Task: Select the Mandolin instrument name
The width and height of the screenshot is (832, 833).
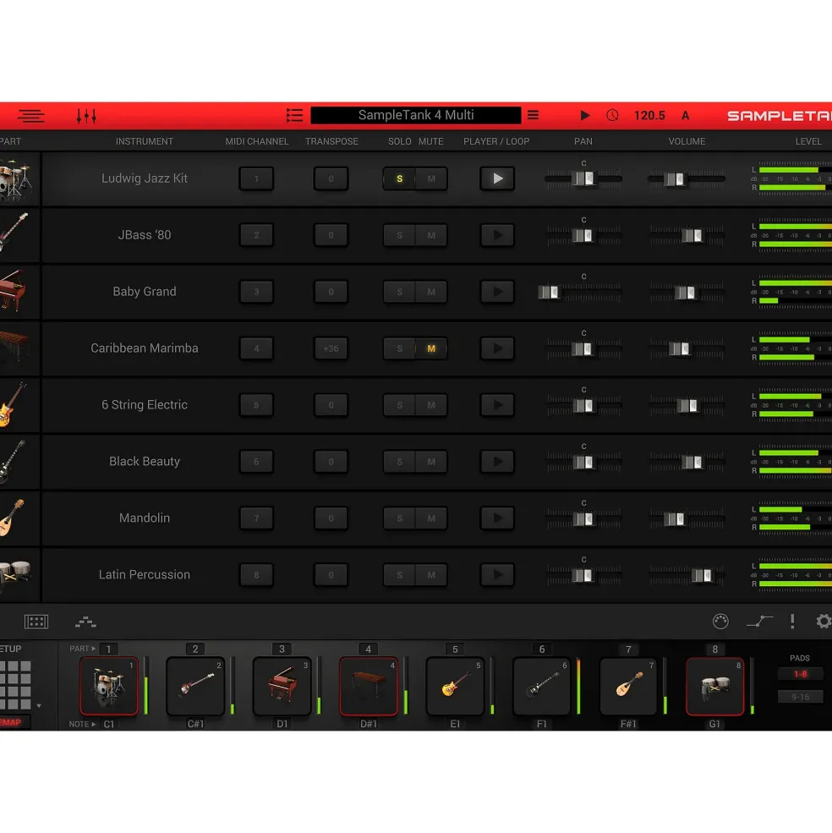Action: coord(145,518)
